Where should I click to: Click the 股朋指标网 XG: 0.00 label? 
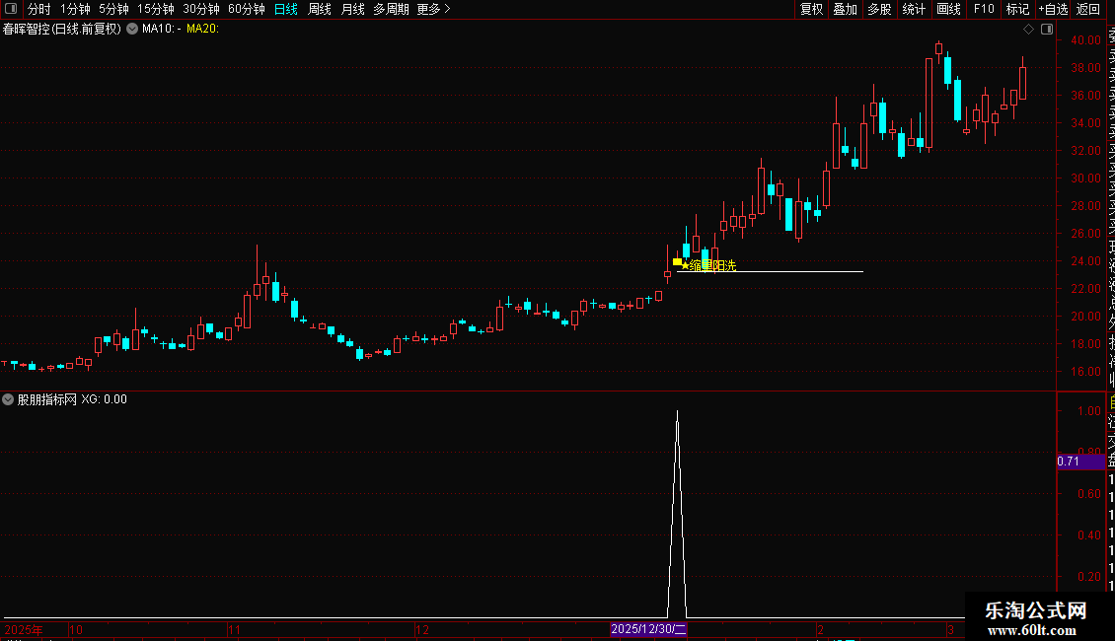tap(72, 399)
